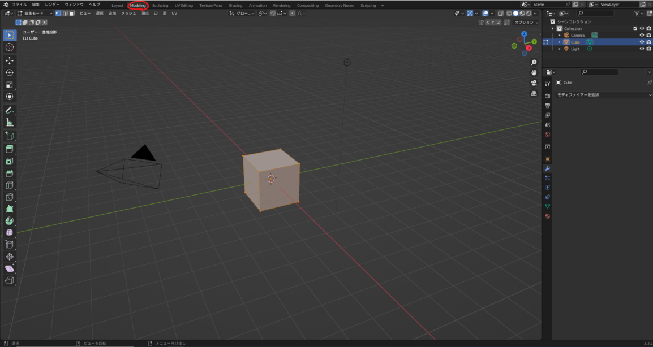Viewport: 653px width, 347px height.
Task: Open the Modifier properties wrench tab
Action: click(x=548, y=168)
